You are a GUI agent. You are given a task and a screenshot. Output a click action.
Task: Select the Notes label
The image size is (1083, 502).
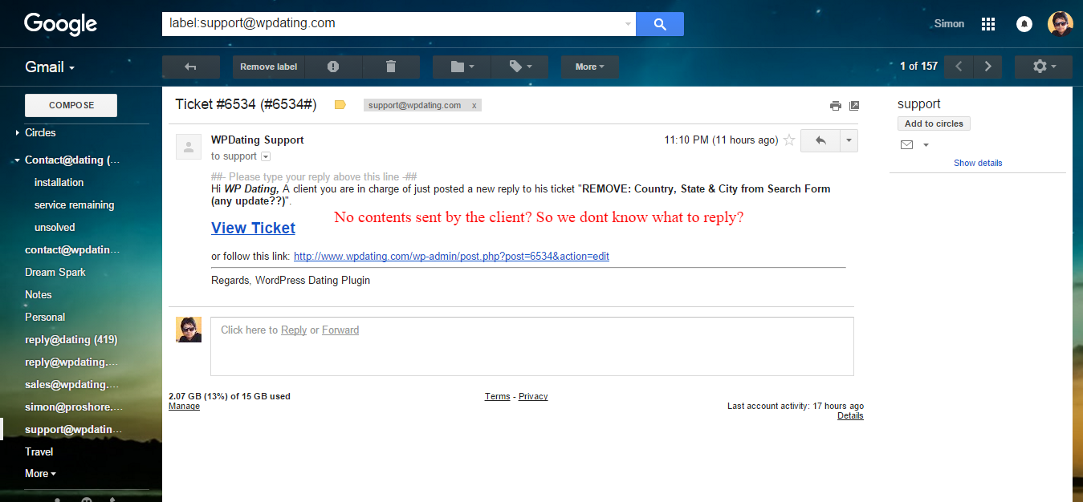[x=38, y=294]
